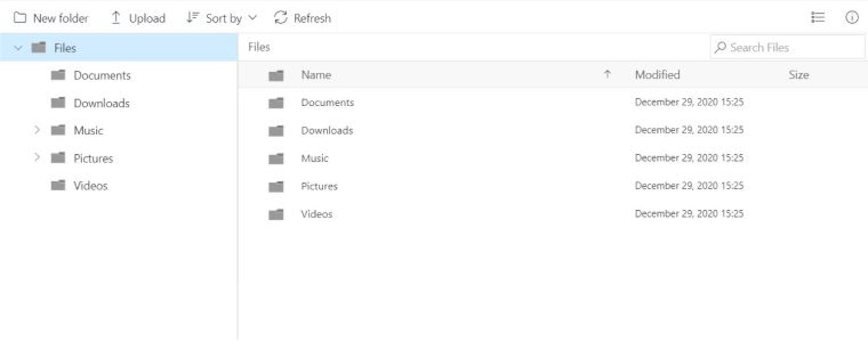868x342 pixels.
Task: Sort by the Name column header
Action: coord(316,75)
